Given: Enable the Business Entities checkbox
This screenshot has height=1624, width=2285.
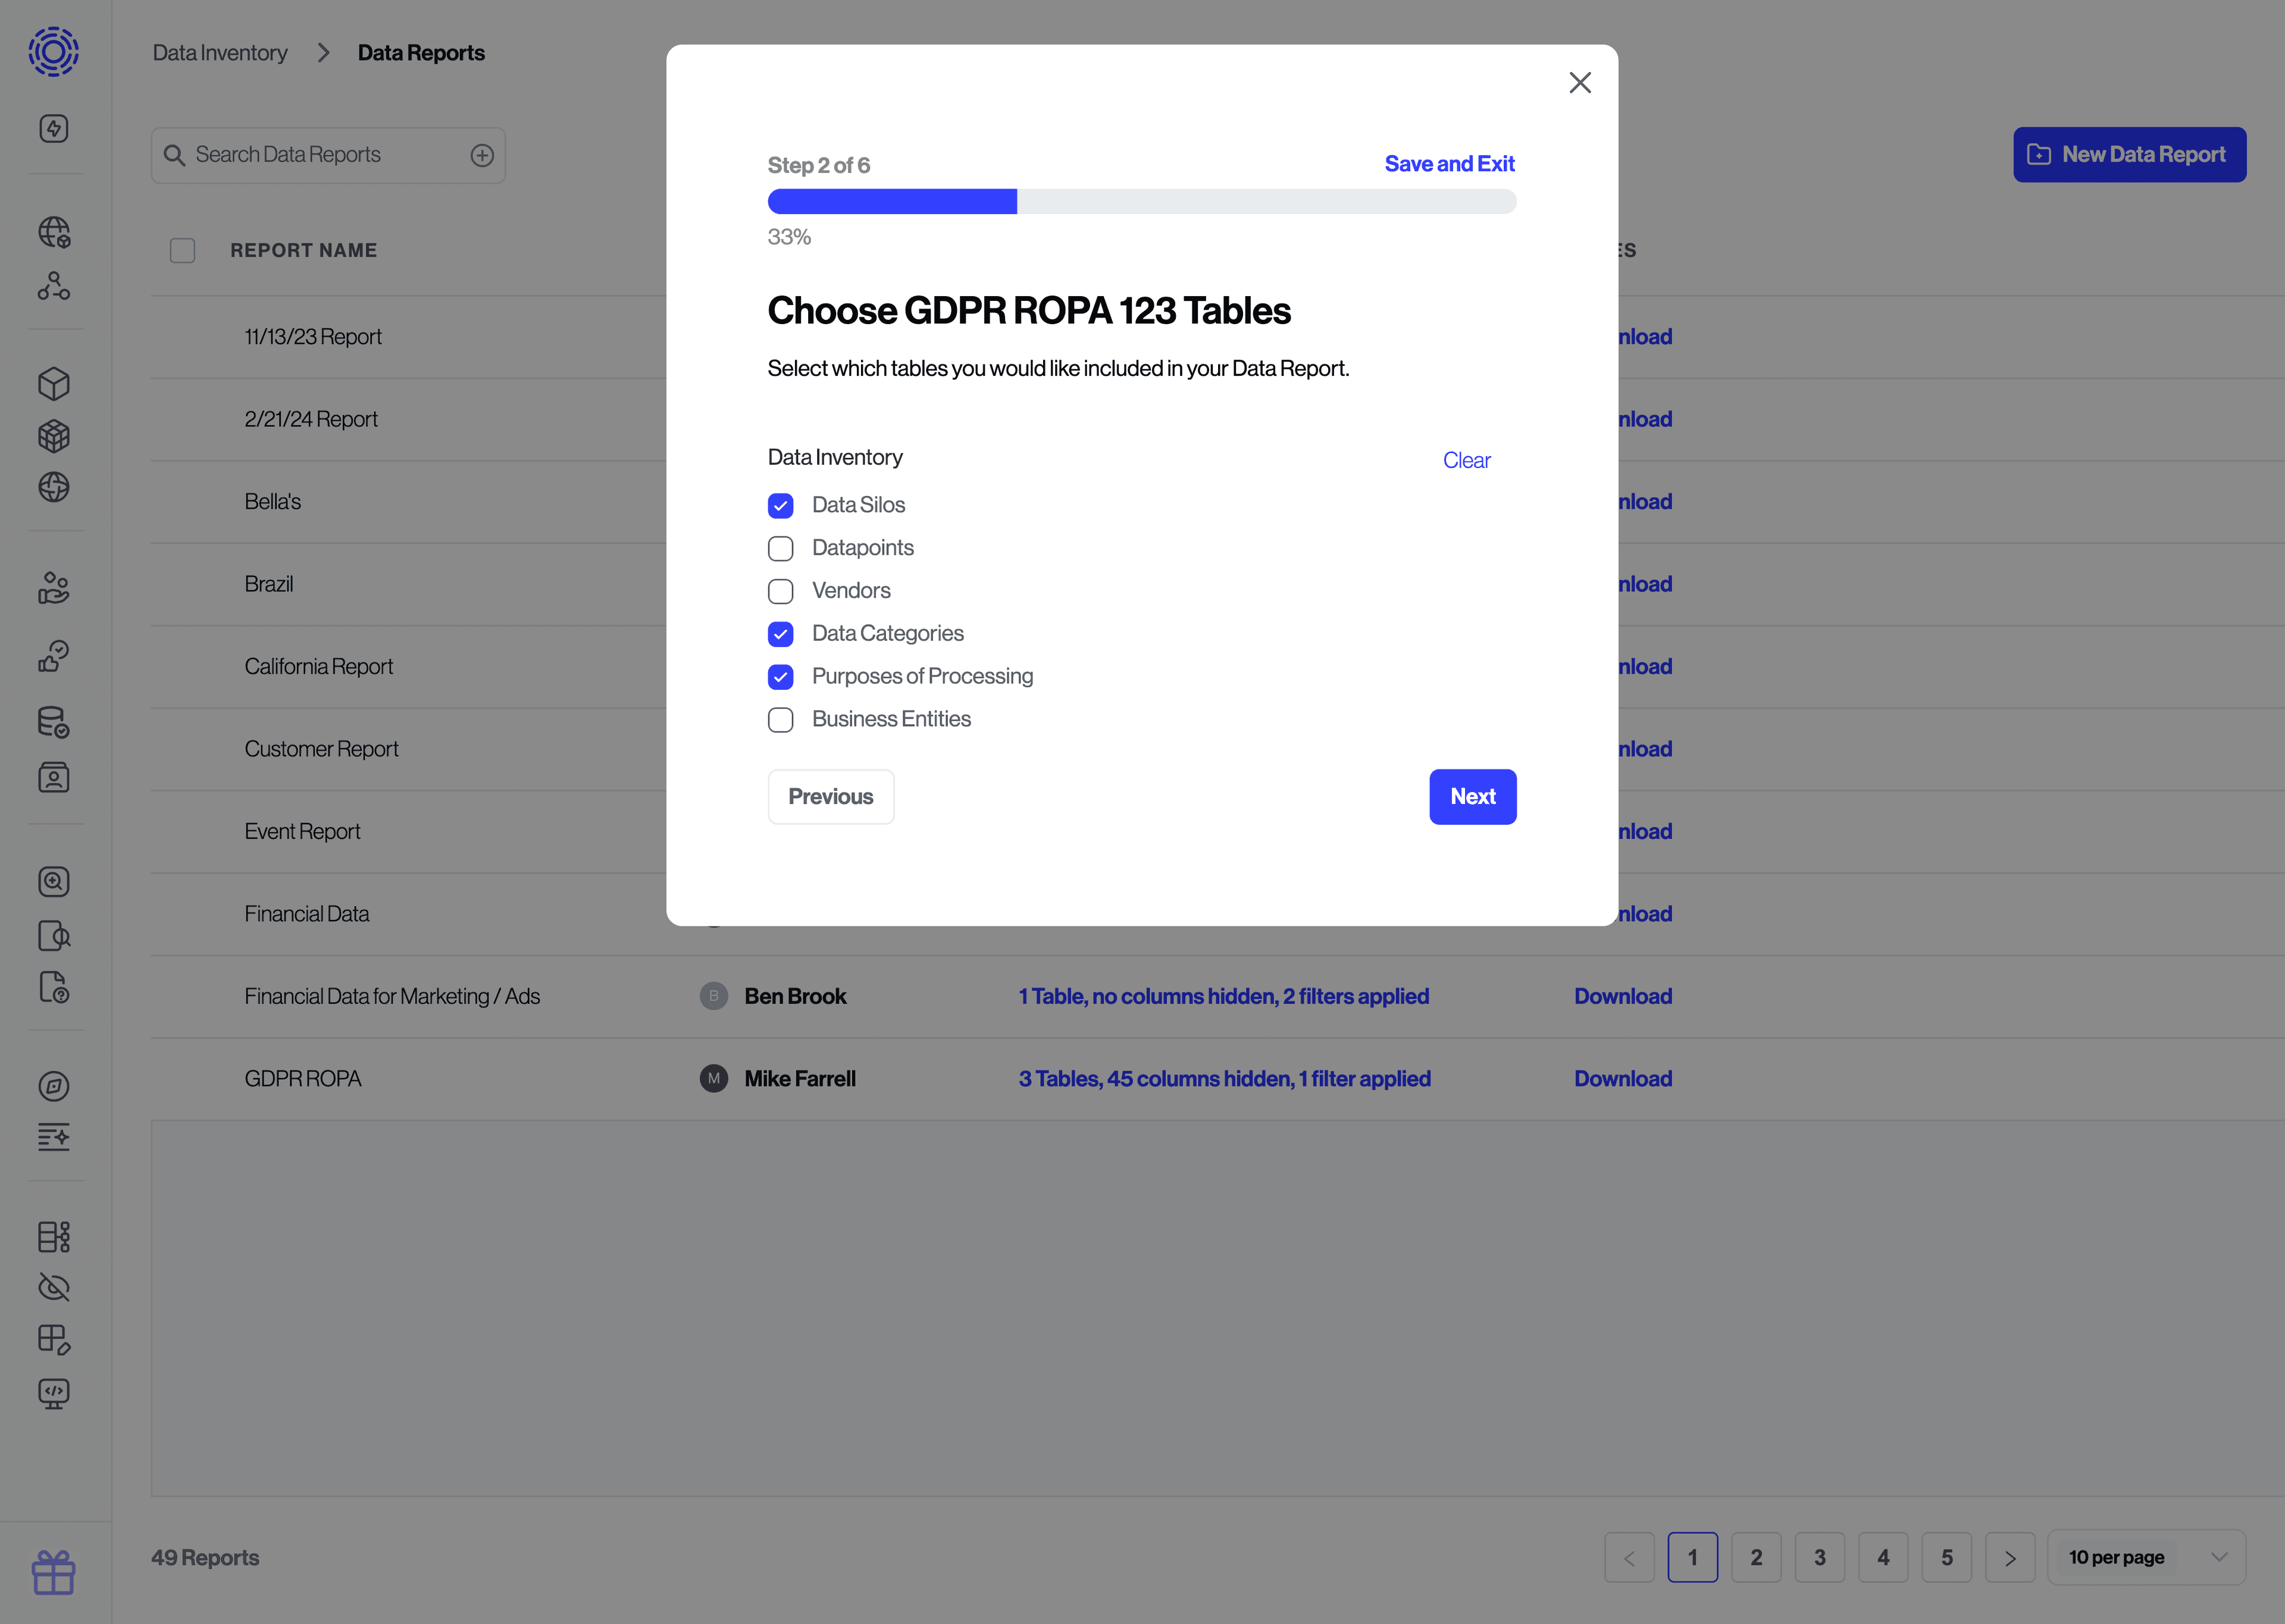Looking at the screenshot, I should click(x=780, y=719).
